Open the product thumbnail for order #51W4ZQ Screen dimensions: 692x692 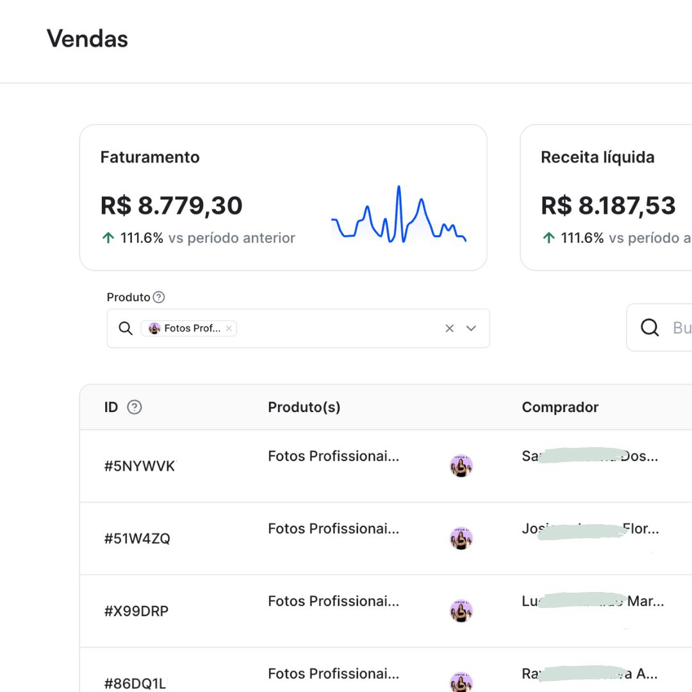(461, 538)
